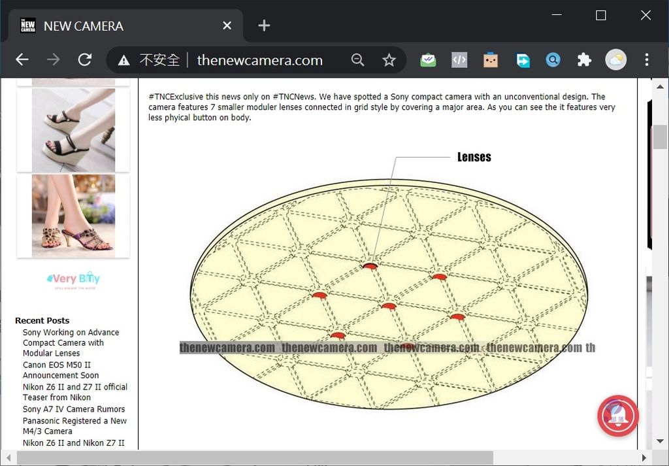Open the profile avatar menu
This screenshot has height=466, width=669.
tap(615, 59)
